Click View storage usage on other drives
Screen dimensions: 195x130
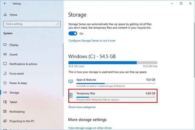90,128
